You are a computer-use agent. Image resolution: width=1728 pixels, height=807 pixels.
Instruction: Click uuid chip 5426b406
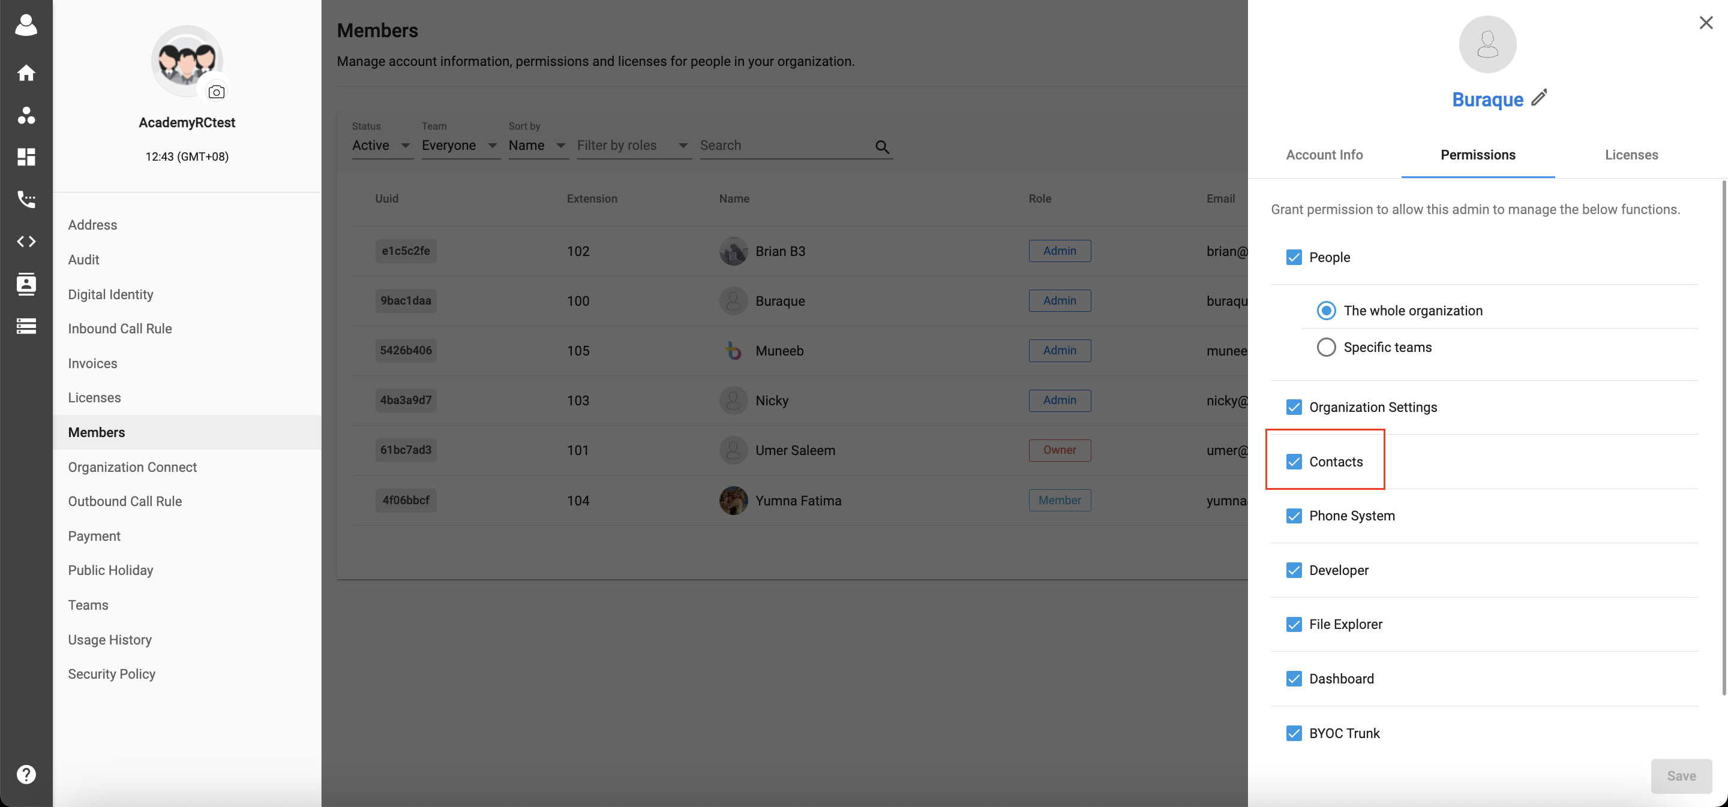click(x=406, y=351)
